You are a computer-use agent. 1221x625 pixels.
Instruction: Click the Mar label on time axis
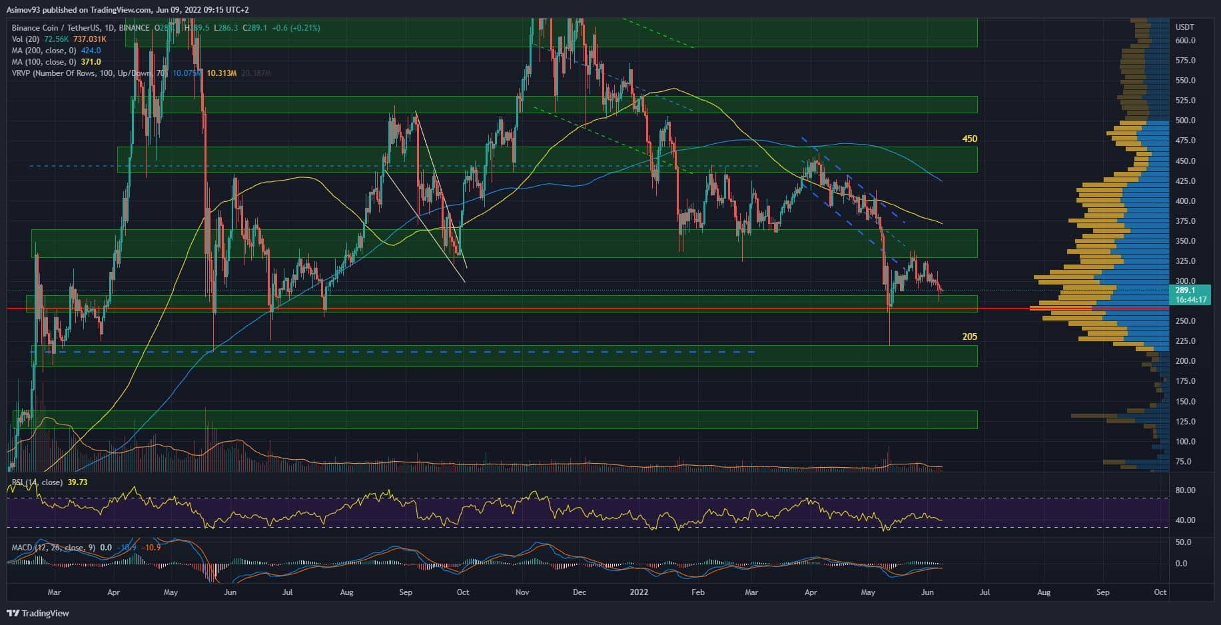pos(54,592)
